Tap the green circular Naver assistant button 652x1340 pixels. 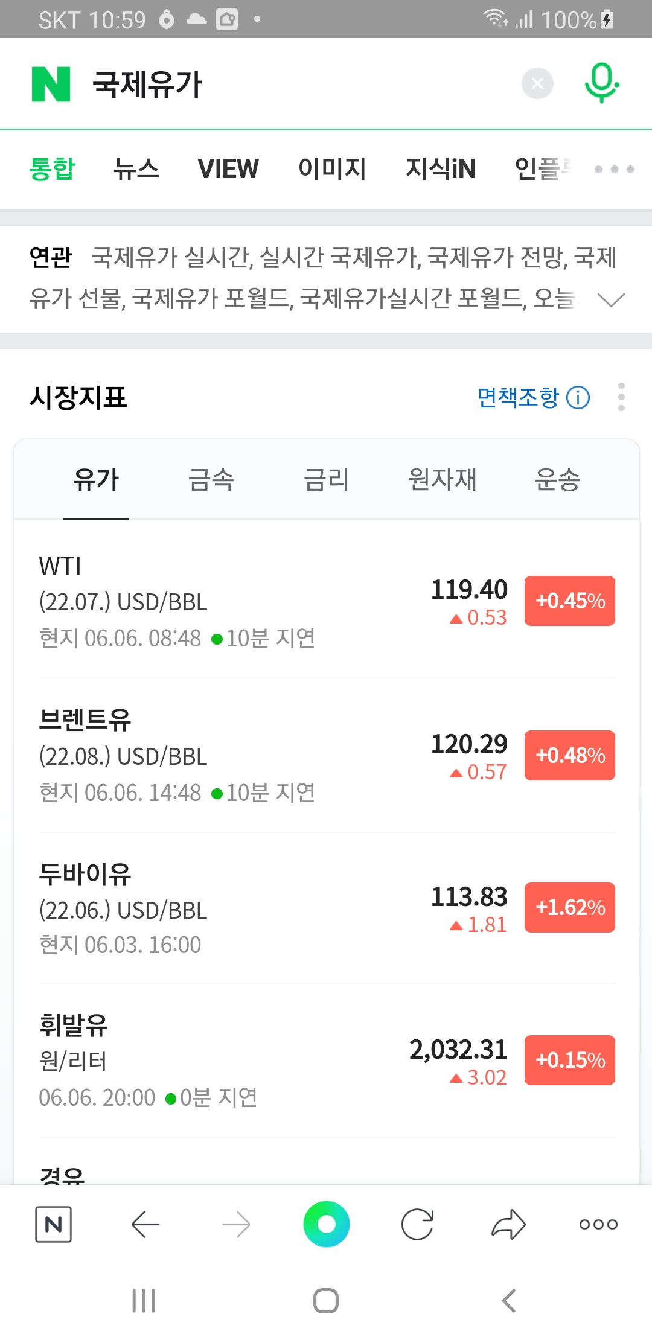326,1224
